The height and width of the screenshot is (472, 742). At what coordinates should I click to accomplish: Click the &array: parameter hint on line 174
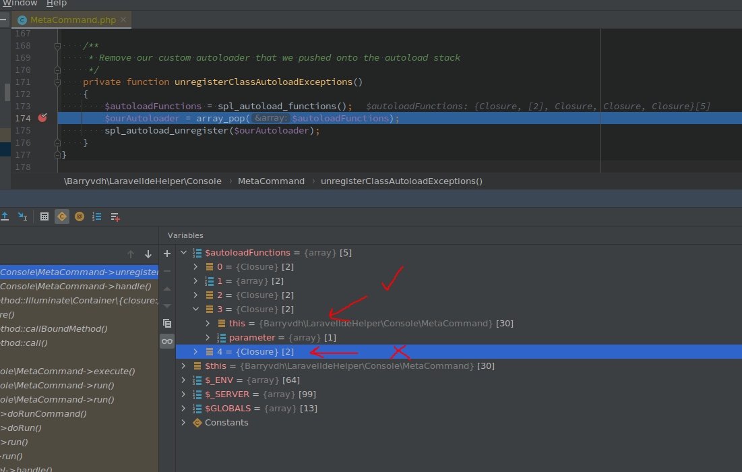pyautogui.click(x=271, y=119)
